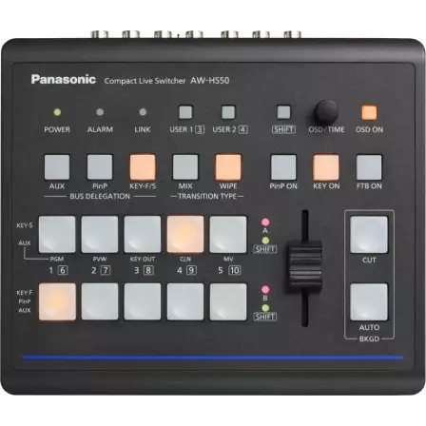Screen dimensions: 426x426
Task: Click the OSD/TIME label
Action: [x=326, y=129]
